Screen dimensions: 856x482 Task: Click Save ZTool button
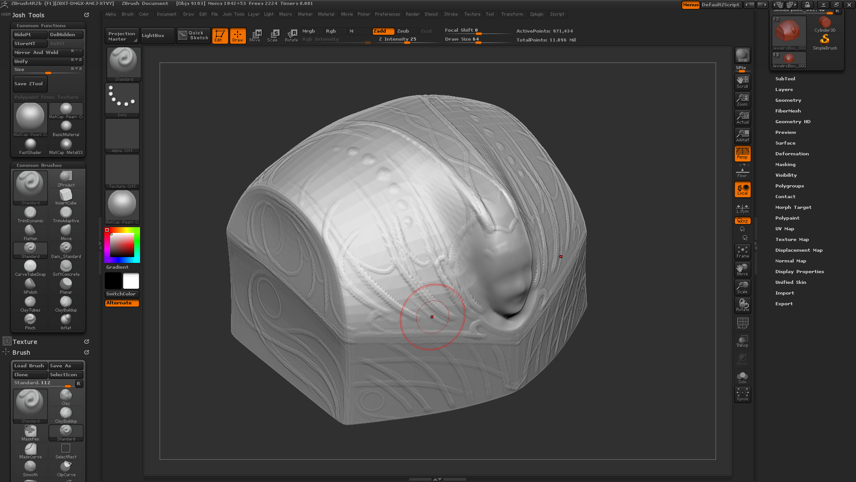pyautogui.click(x=30, y=84)
